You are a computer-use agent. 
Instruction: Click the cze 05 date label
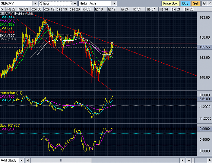click(36, 9)
